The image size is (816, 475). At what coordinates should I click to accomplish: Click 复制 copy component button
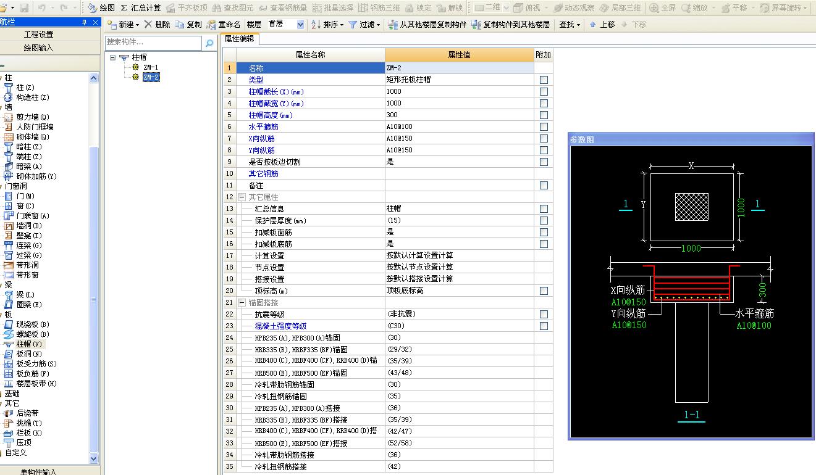(x=188, y=25)
